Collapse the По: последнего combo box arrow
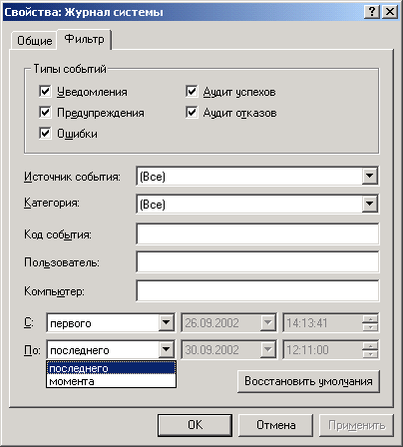Viewport: 403px width, 447px height. tap(166, 349)
